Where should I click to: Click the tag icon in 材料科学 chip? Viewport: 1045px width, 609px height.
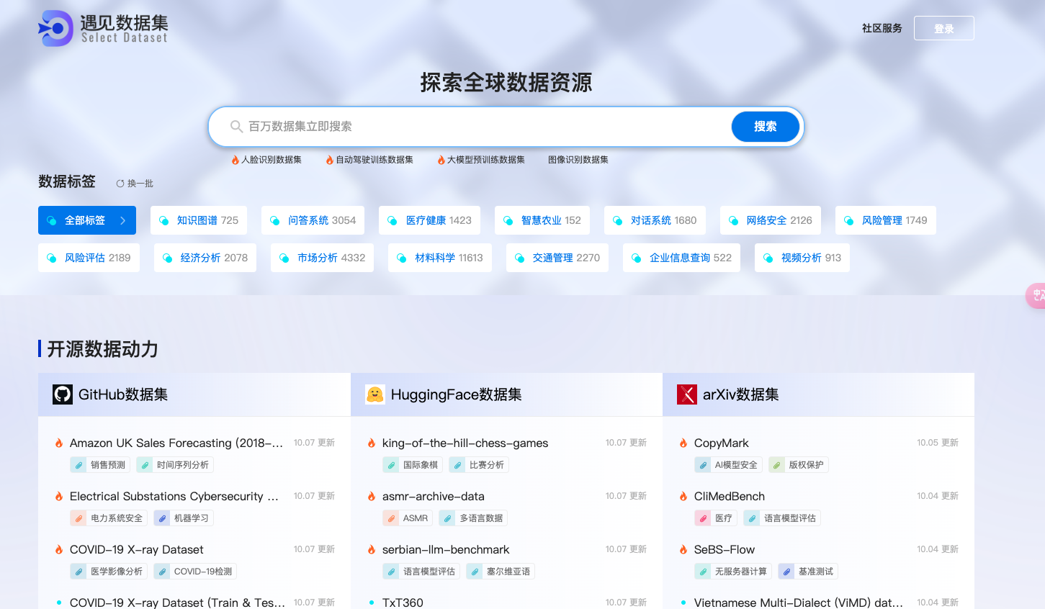[x=402, y=258]
